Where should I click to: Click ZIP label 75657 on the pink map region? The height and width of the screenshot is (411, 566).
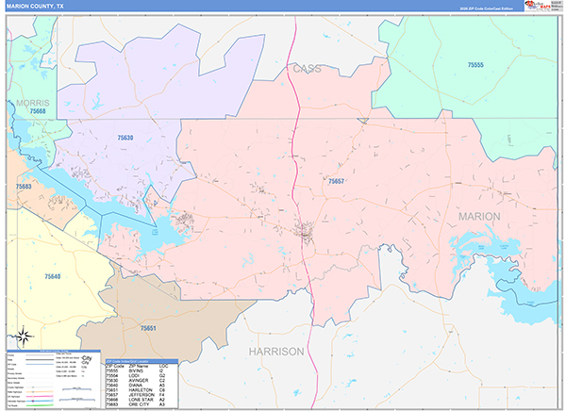[336, 181]
